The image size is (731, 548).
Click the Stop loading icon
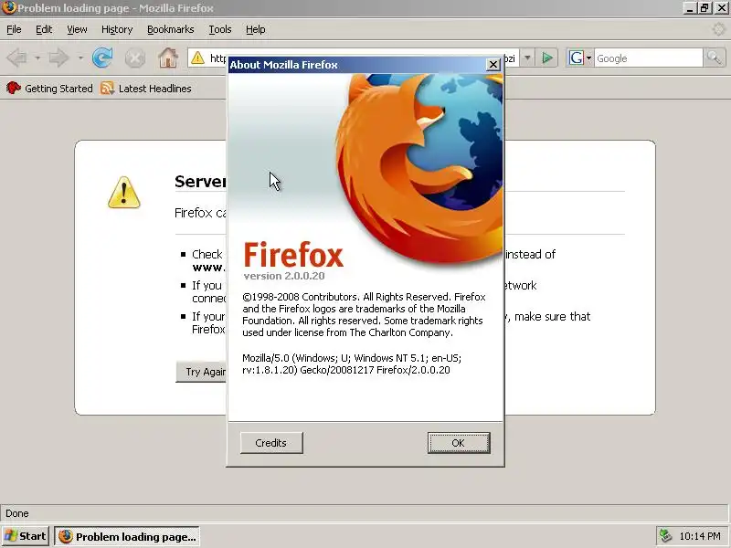point(134,58)
